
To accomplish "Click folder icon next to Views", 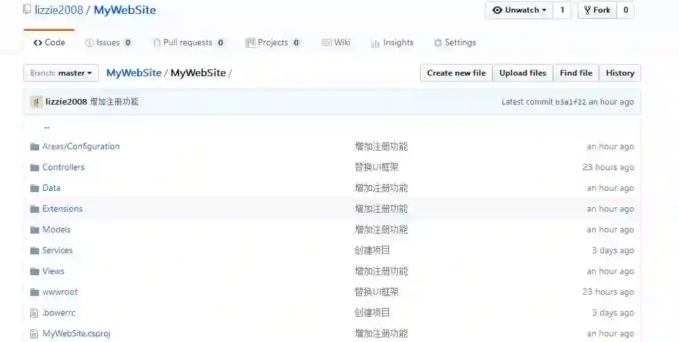I will coord(35,271).
